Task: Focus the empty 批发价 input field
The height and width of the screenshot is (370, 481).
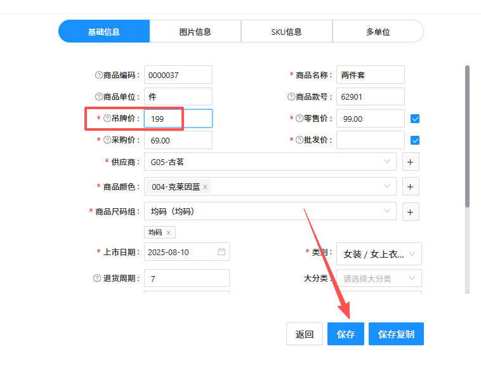Action: (x=370, y=140)
